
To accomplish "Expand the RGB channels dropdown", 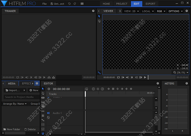I will tap(161, 11).
